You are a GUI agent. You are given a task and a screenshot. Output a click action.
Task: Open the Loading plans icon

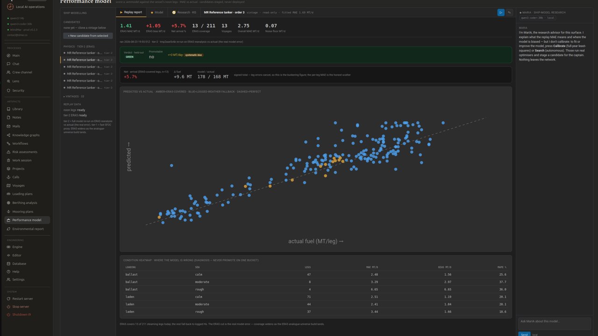pyautogui.click(x=8, y=194)
